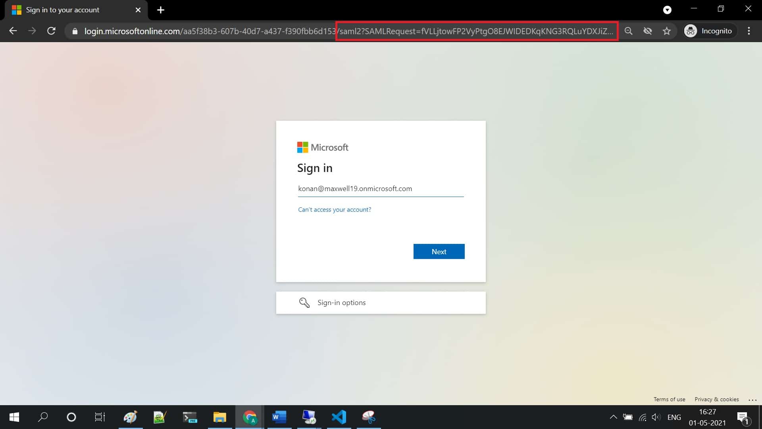The height and width of the screenshot is (429, 762).
Task: Launch the Paint palette app in taskbar
Action: (130, 417)
